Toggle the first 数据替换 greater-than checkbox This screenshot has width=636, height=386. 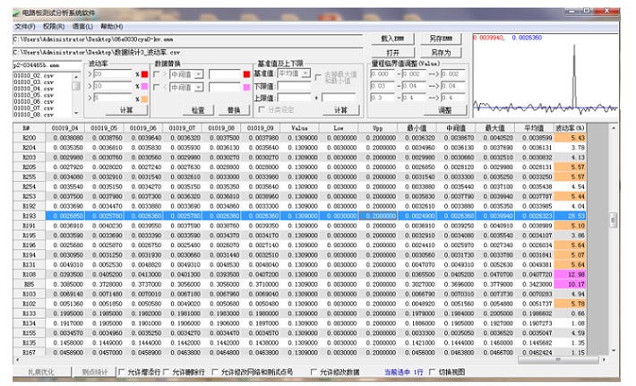(157, 74)
